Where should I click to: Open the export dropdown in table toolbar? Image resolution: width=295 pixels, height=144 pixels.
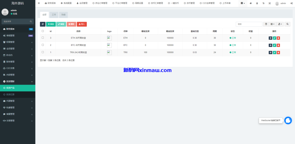pyautogui.click(x=280, y=24)
